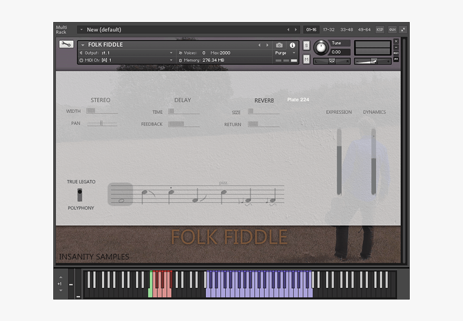Minimize instrument header with minus icon

click(x=396, y=47)
